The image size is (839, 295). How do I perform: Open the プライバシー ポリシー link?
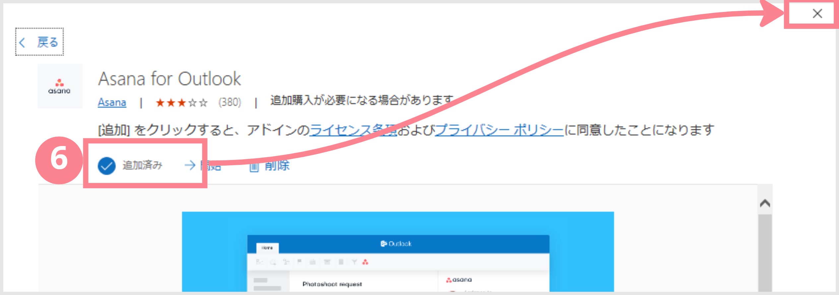(499, 130)
